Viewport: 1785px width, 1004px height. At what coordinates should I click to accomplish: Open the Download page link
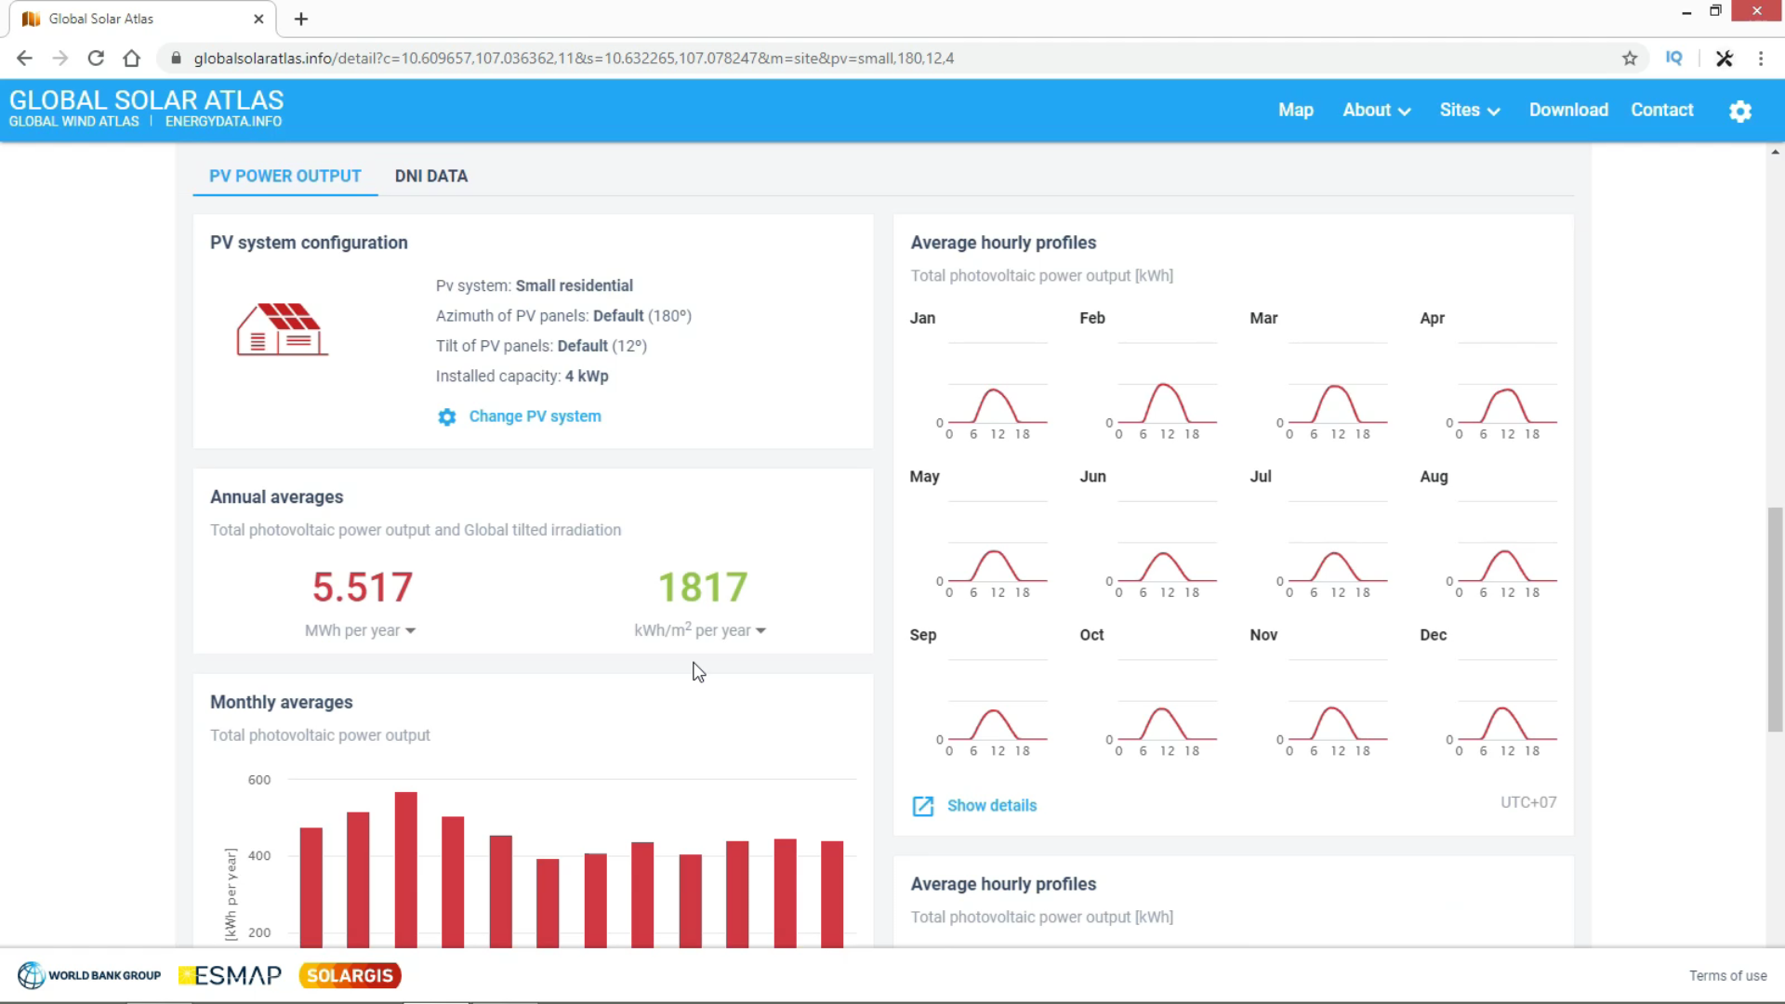click(x=1567, y=111)
